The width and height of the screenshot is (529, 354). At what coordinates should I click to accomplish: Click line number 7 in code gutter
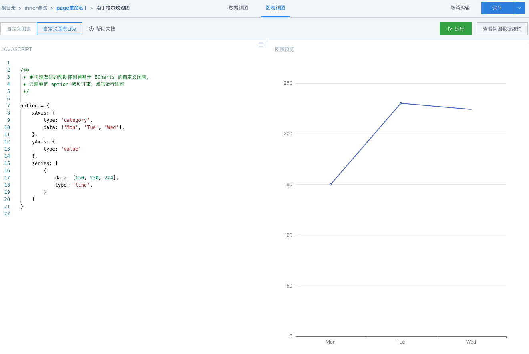(8, 106)
